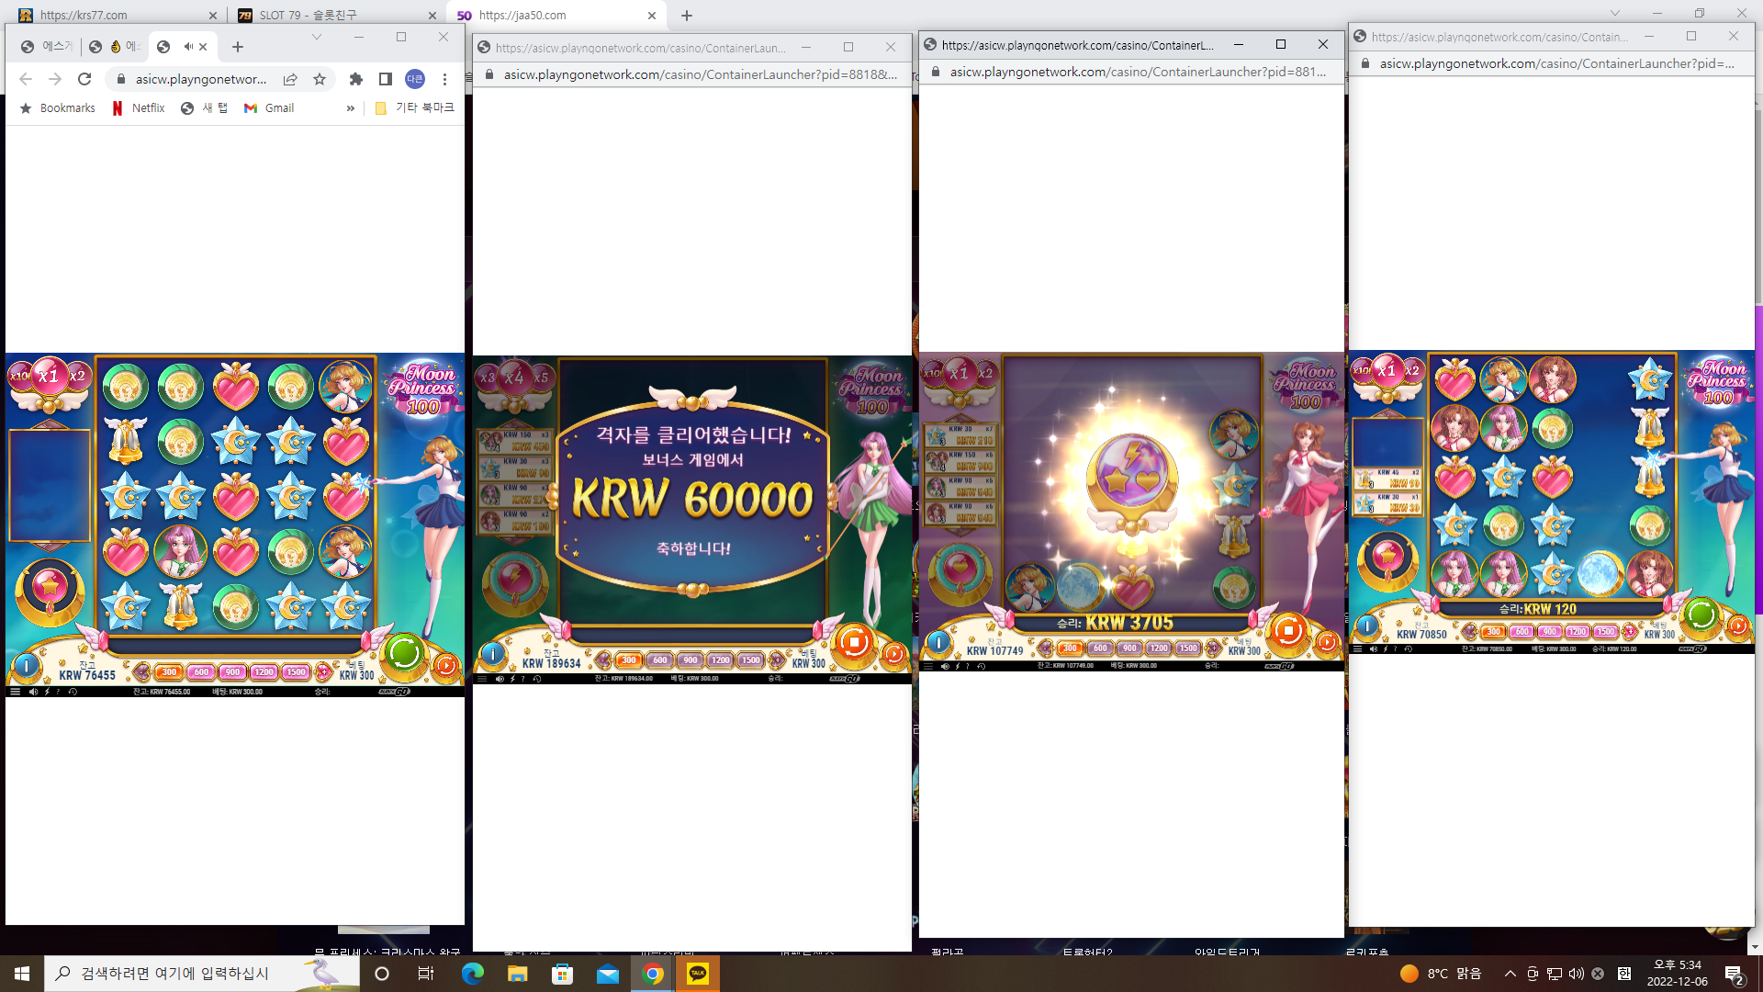Image resolution: width=1763 pixels, height=992 pixels.
Task: Add new tab in first Chrome window
Action: pyautogui.click(x=238, y=47)
